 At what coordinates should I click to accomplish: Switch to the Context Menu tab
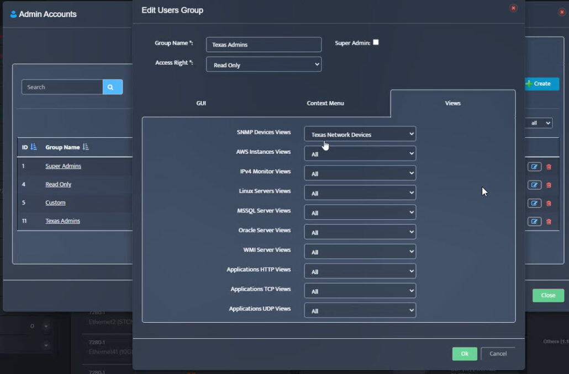coord(325,103)
